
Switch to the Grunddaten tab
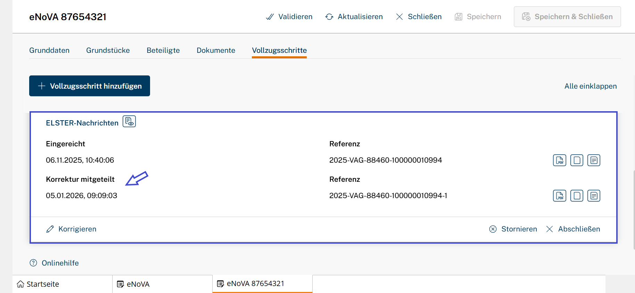(49, 50)
